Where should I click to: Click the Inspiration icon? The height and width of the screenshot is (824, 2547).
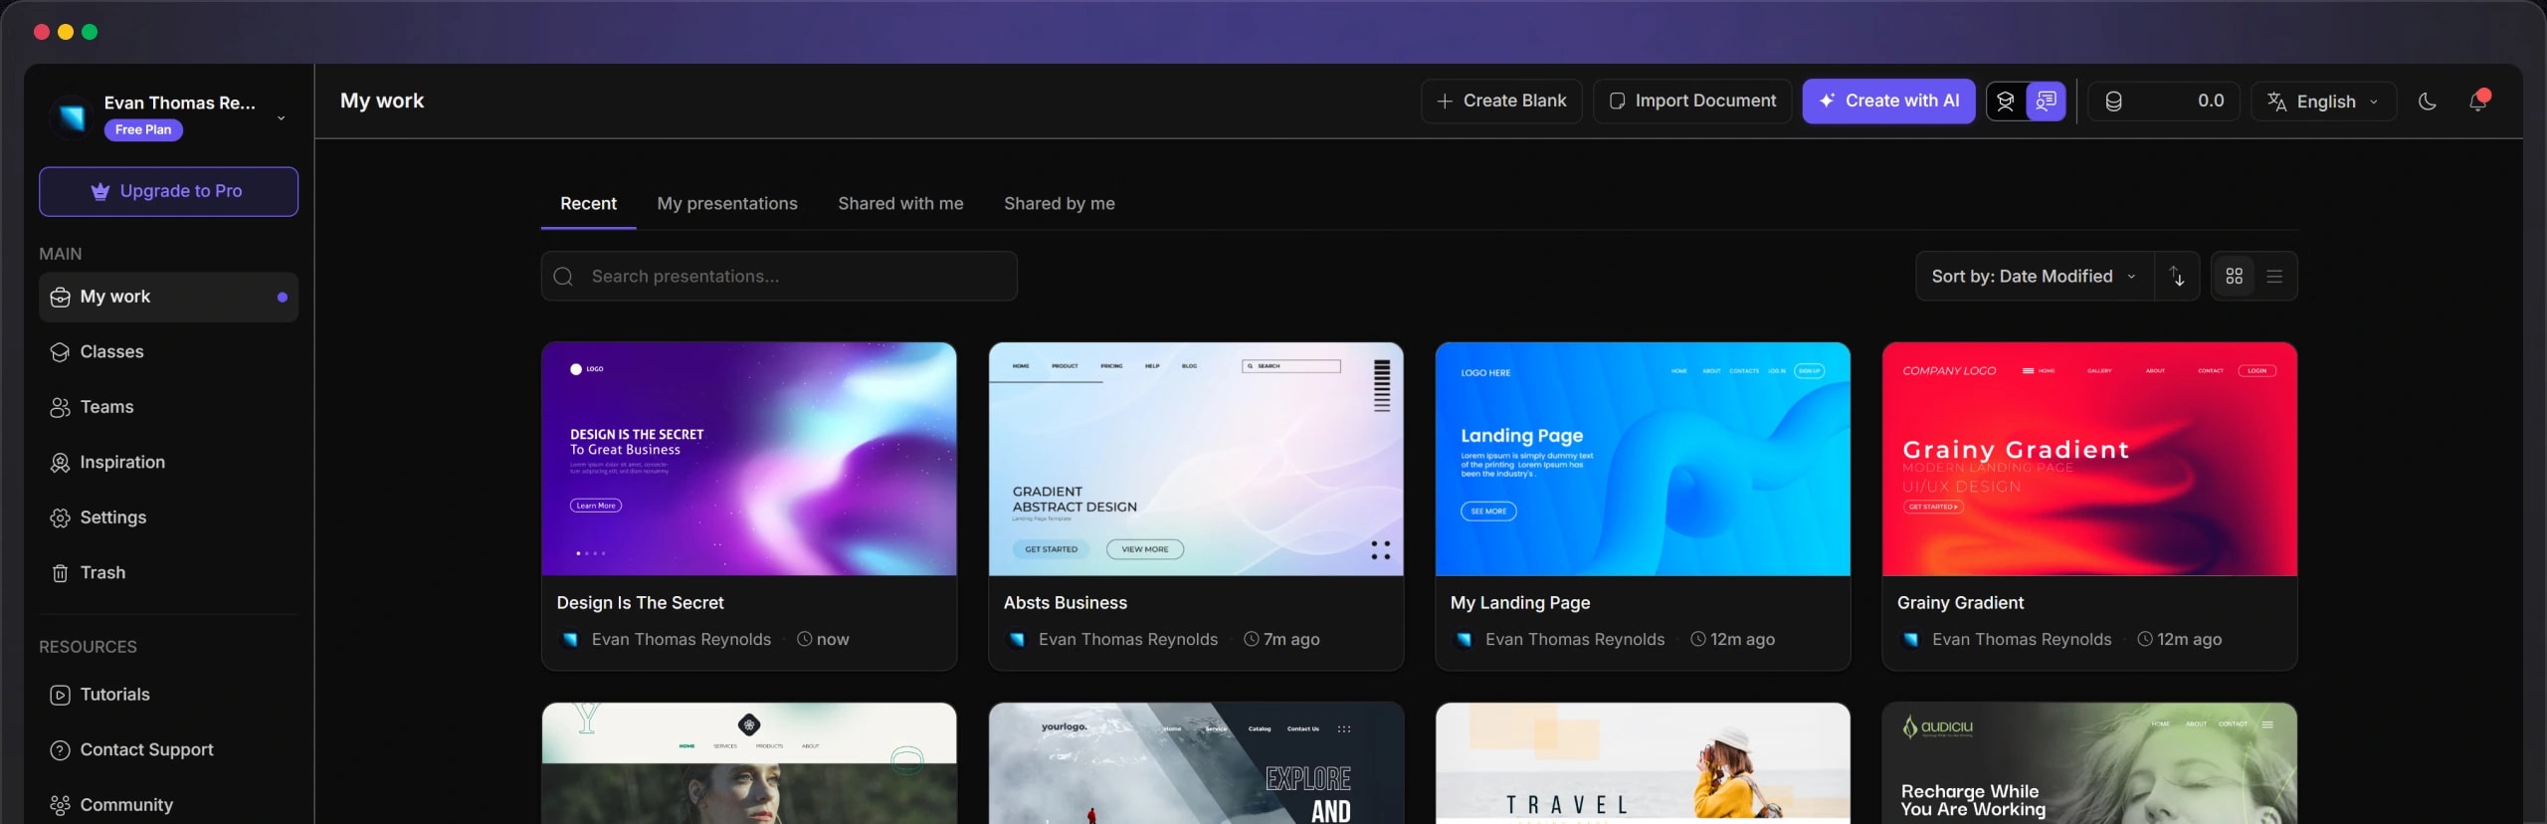coord(60,462)
